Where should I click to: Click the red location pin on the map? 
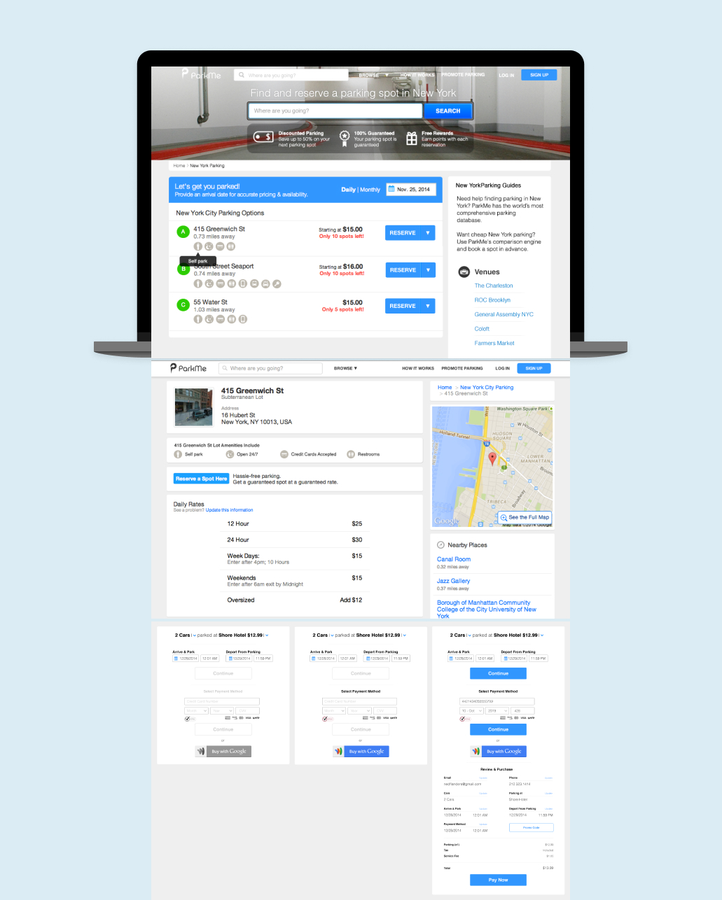point(492,458)
